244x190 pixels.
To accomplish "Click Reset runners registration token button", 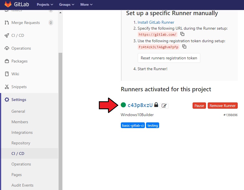I will (x=169, y=58).
